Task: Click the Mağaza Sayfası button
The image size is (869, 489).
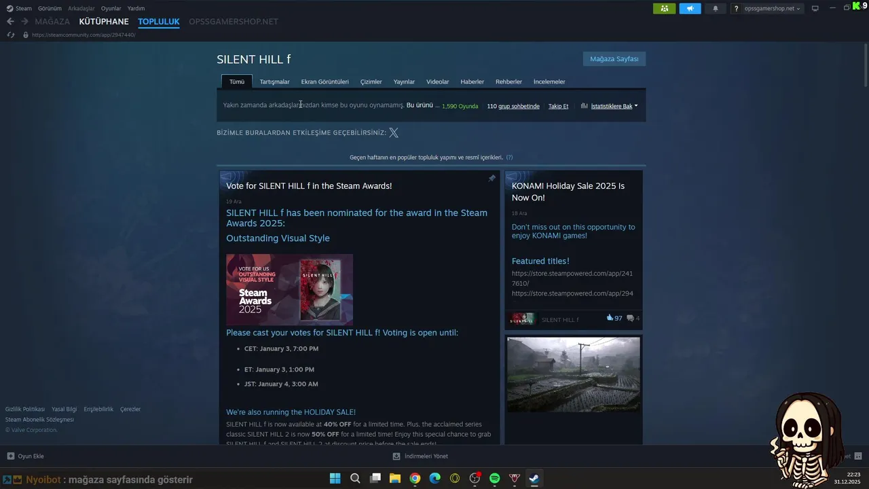Action: point(614,59)
